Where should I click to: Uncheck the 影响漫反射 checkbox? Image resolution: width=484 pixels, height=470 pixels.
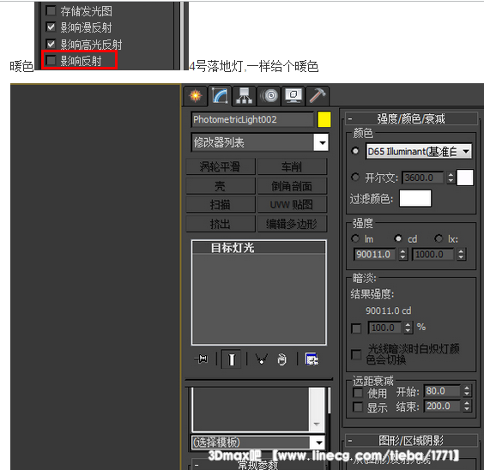click(x=51, y=27)
